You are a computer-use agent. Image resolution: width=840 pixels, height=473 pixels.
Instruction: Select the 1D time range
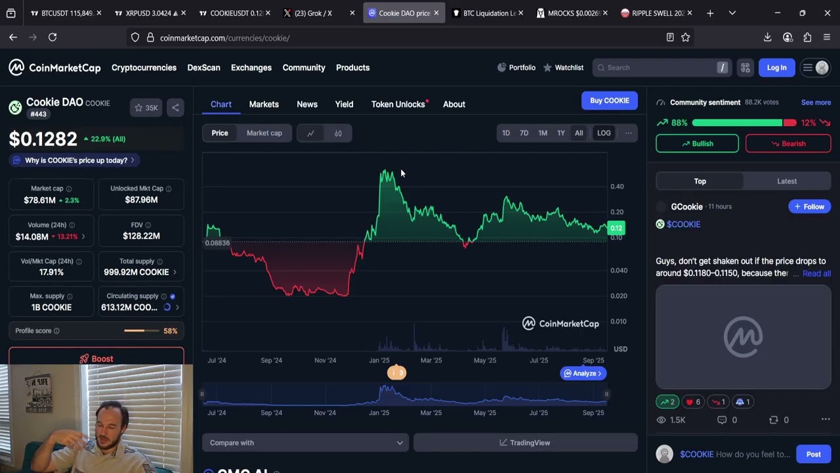[506, 133]
